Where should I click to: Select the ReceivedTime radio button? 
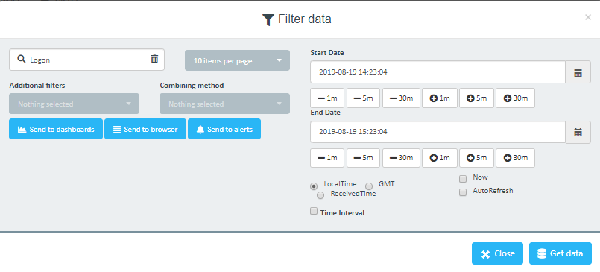point(320,195)
